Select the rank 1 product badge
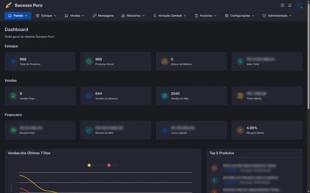This screenshot has width=310, height=193. pos(214,168)
